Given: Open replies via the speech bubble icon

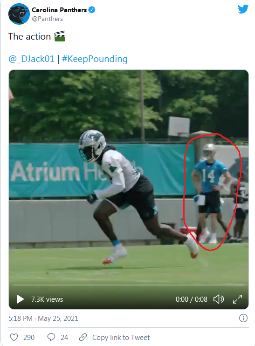Looking at the screenshot, I should (x=51, y=337).
